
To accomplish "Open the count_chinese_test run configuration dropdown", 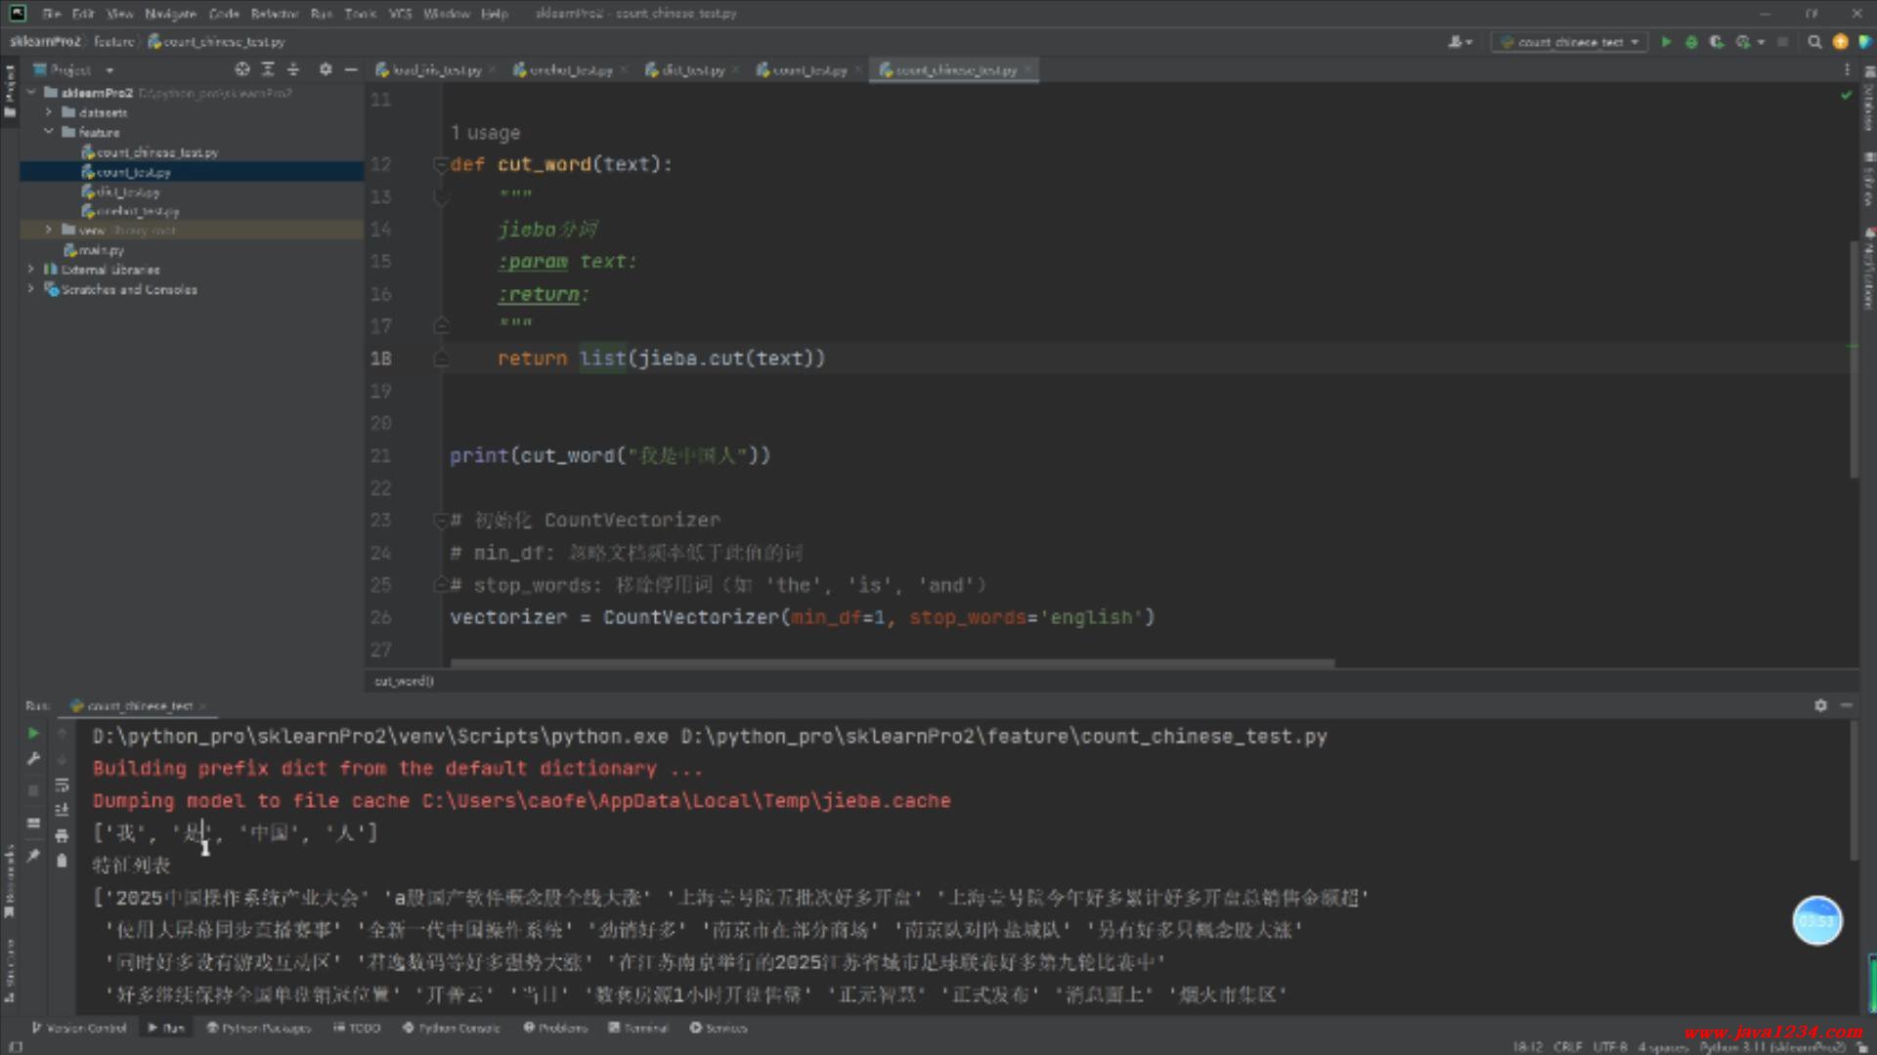I will tap(1571, 42).
